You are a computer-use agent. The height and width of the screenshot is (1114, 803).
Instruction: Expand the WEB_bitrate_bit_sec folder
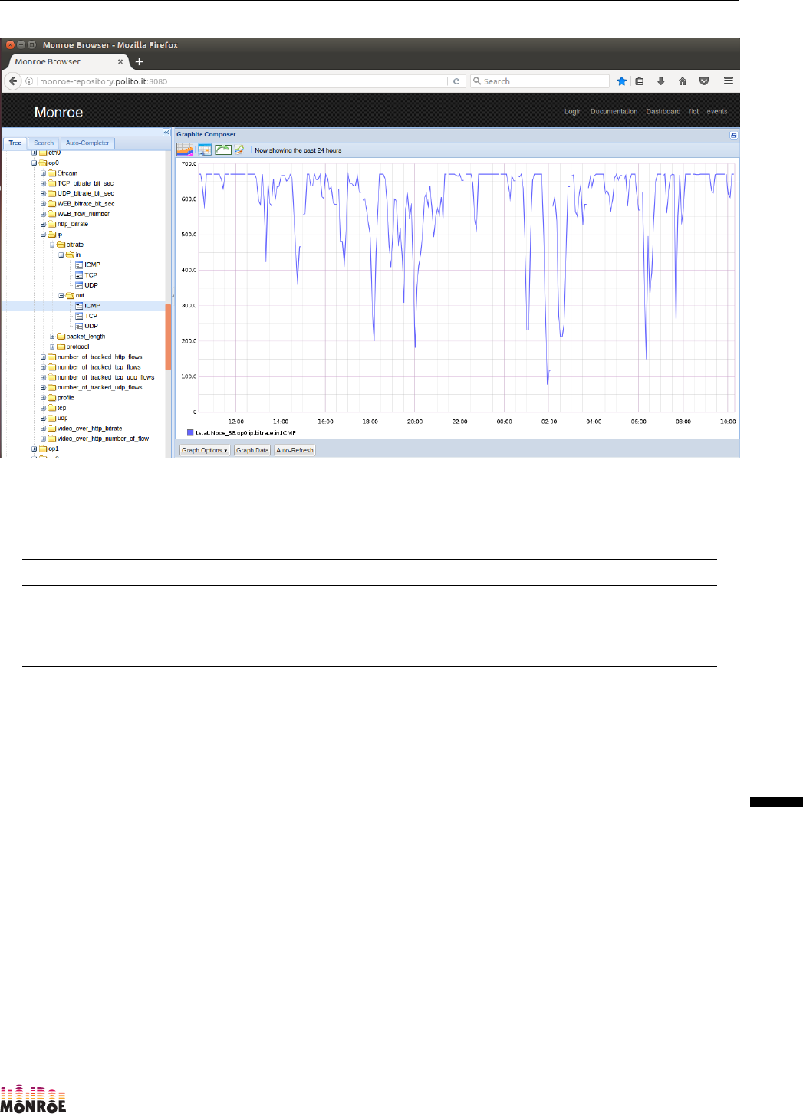coord(43,204)
